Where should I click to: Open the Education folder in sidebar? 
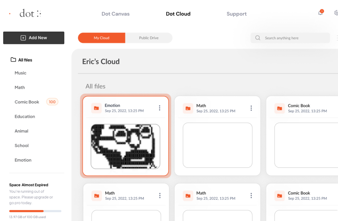click(x=25, y=117)
